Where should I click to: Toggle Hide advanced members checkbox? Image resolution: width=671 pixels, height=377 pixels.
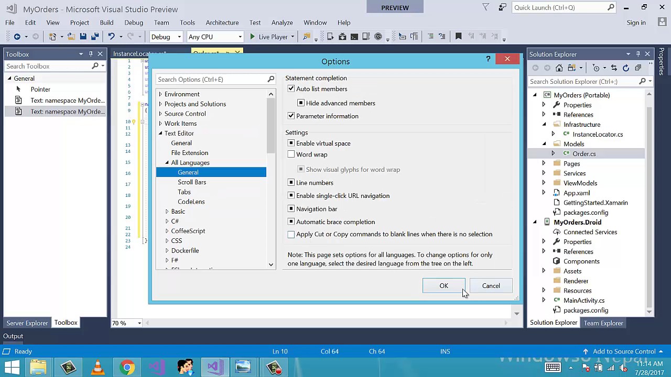click(301, 103)
